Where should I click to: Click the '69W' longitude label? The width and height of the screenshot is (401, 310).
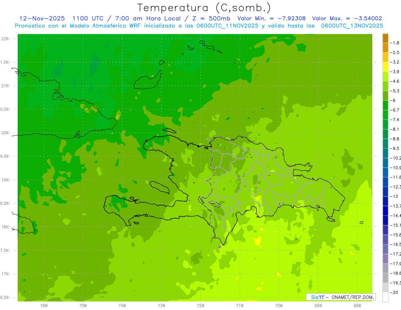pyautogui.click(x=318, y=306)
